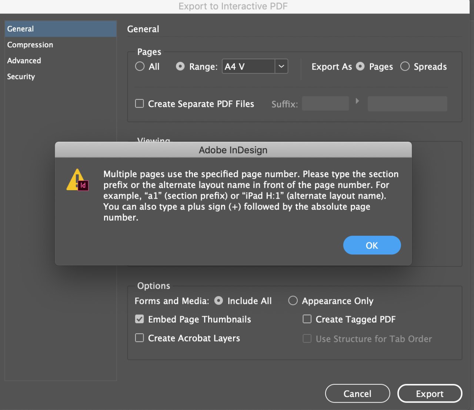The width and height of the screenshot is (474, 410).
Task: Click the Adobe InDesign alert title bar
Action: pos(233,150)
